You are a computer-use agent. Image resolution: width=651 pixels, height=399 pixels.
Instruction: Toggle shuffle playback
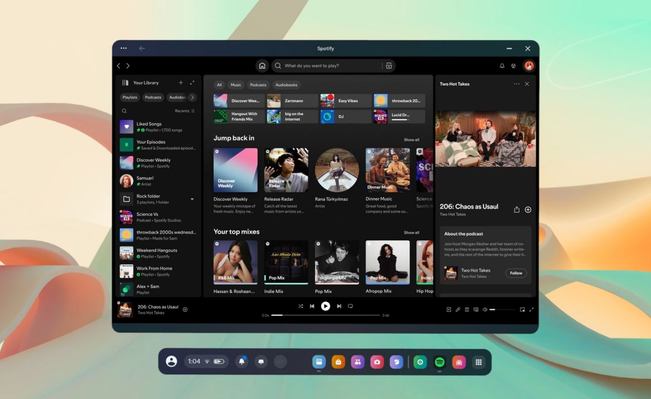coord(300,306)
